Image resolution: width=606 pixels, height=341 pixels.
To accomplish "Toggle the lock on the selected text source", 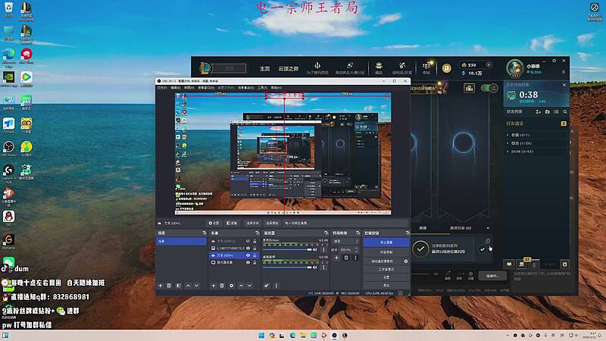I will click(x=253, y=255).
